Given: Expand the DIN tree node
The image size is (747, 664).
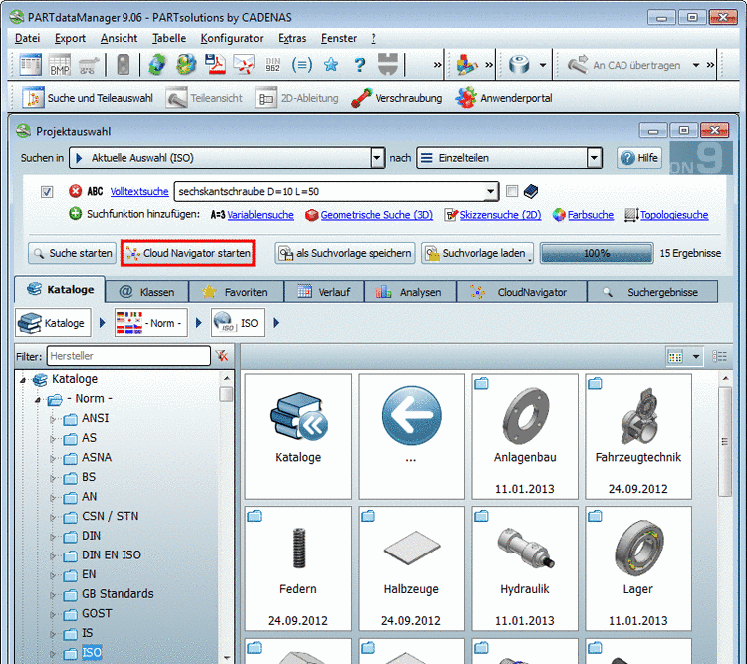Looking at the screenshot, I should pyautogui.click(x=53, y=537).
